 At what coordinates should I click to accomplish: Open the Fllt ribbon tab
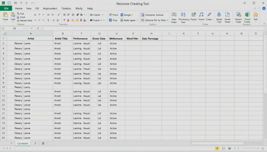coord(37,9)
